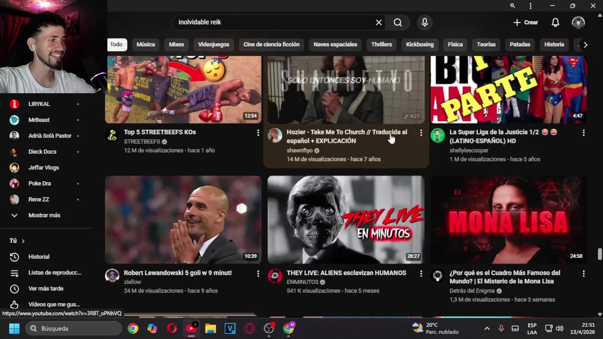
Task: Show more chips with the right arrow
Action: (585, 45)
